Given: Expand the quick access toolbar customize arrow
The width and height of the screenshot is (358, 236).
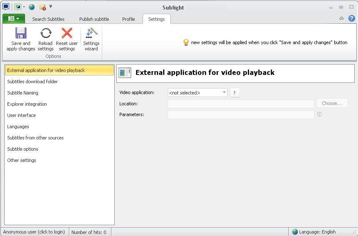Looking at the screenshot, I should click(50, 6).
